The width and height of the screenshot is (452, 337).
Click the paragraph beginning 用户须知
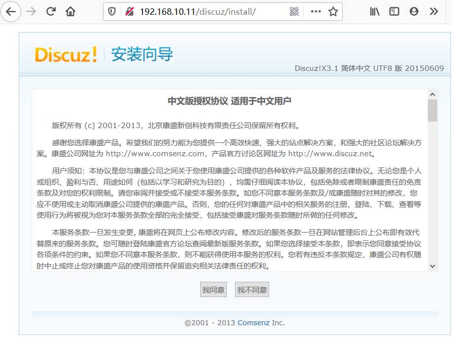(229, 193)
